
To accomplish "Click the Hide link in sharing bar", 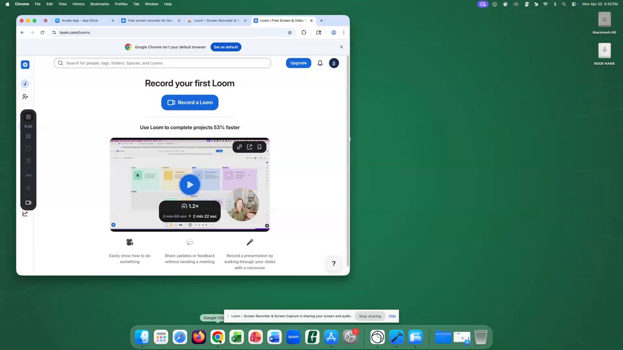I will point(392,316).
